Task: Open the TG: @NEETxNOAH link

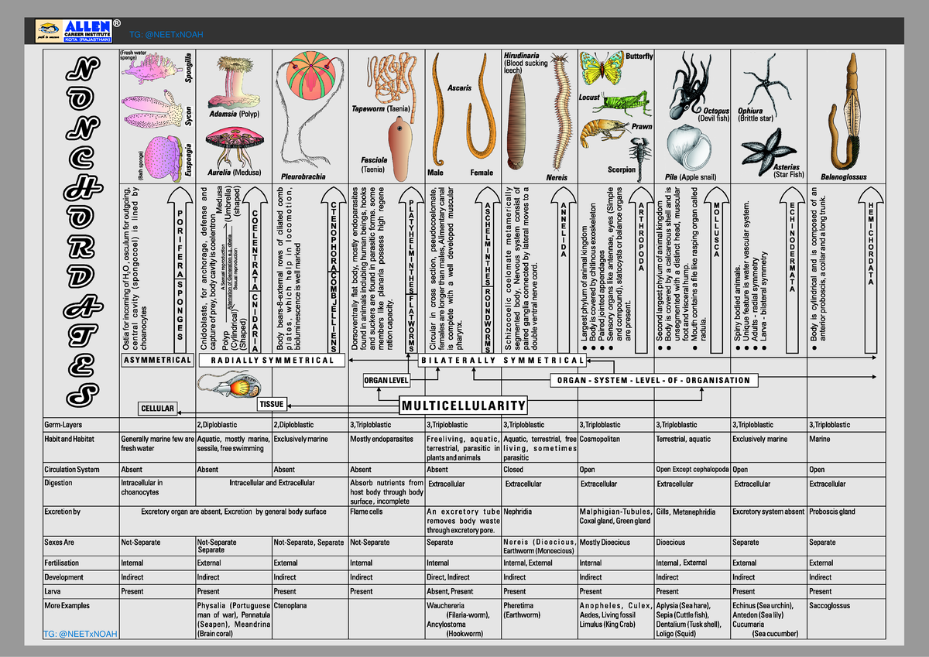Action: tap(166, 33)
